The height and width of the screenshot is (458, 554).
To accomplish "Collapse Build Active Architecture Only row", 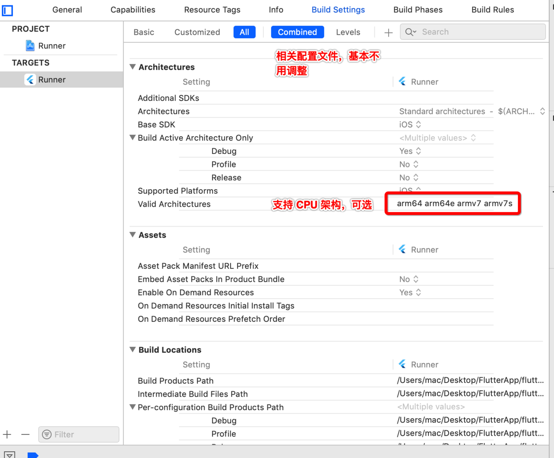I will click(133, 137).
